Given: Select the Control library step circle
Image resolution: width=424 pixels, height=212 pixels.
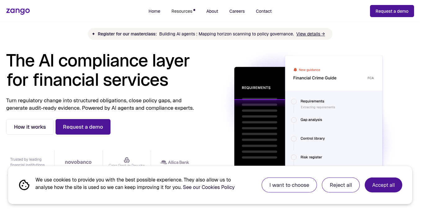Looking at the screenshot, I should (294, 139).
